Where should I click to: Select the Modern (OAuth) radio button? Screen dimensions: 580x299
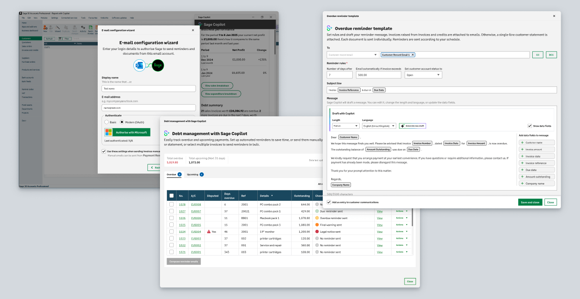click(122, 122)
